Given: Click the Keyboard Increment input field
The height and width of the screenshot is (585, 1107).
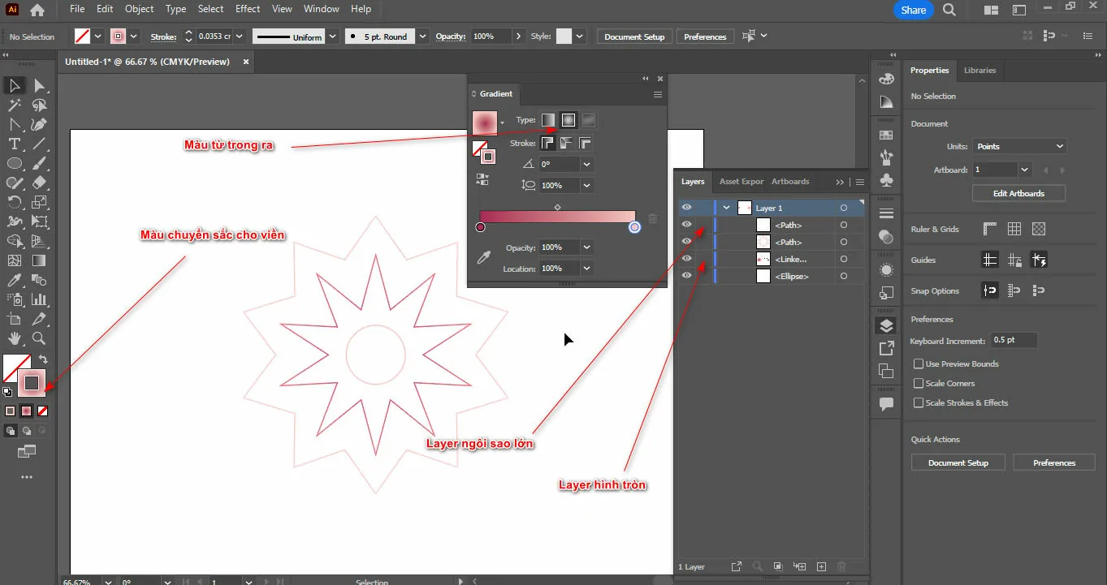Looking at the screenshot, I should point(1014,341).
